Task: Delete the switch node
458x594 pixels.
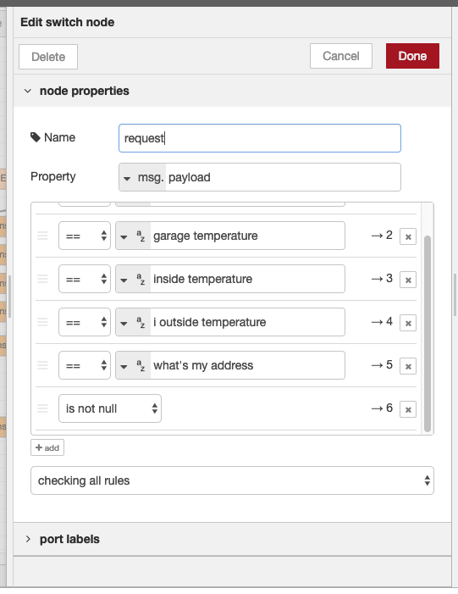Action: (48, 57)
